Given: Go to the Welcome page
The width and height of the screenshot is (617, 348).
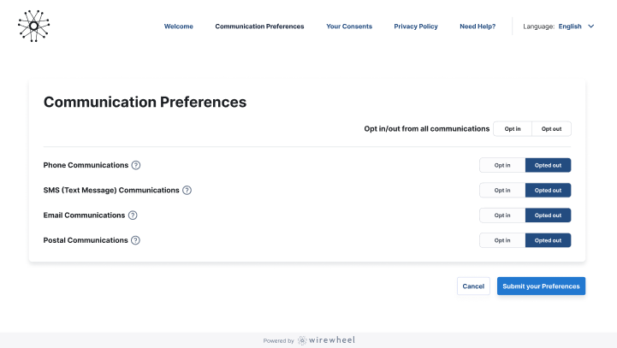Looking at the screenshot, I should 179,27.
